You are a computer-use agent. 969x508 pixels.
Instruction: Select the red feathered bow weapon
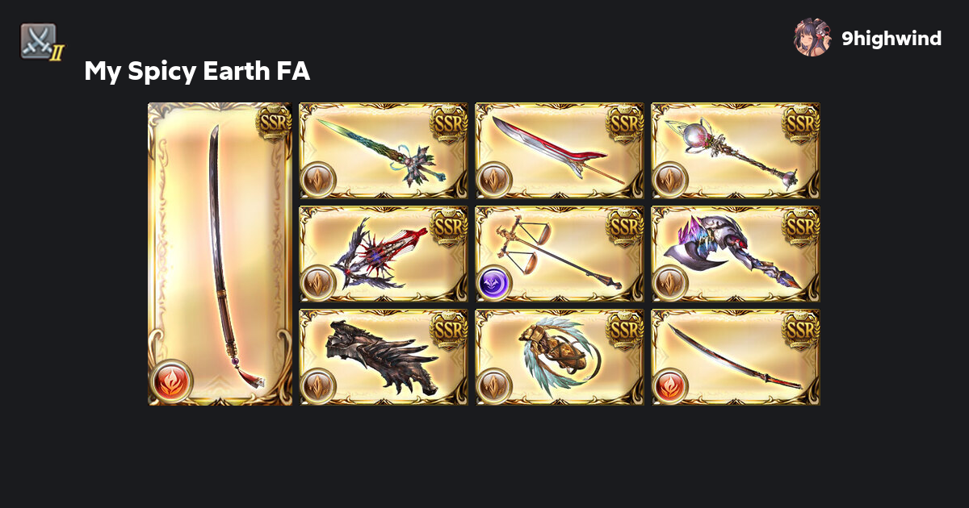tap(384, 254)
